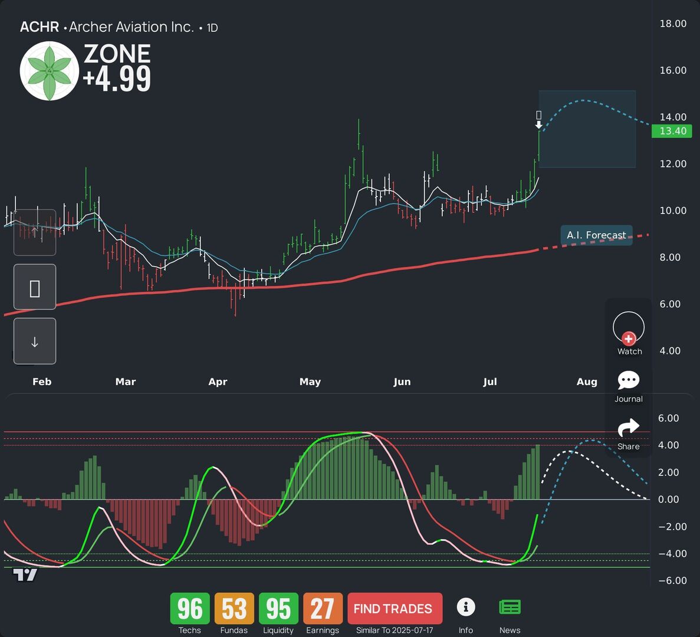Click the Archer Aviation Inc. company name
This screenshot has width=700, height=637.
pos(132,27)
